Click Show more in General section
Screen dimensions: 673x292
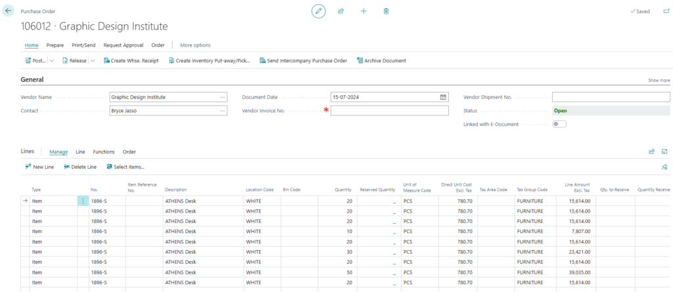pyautogui.click(x=659, y=80)
